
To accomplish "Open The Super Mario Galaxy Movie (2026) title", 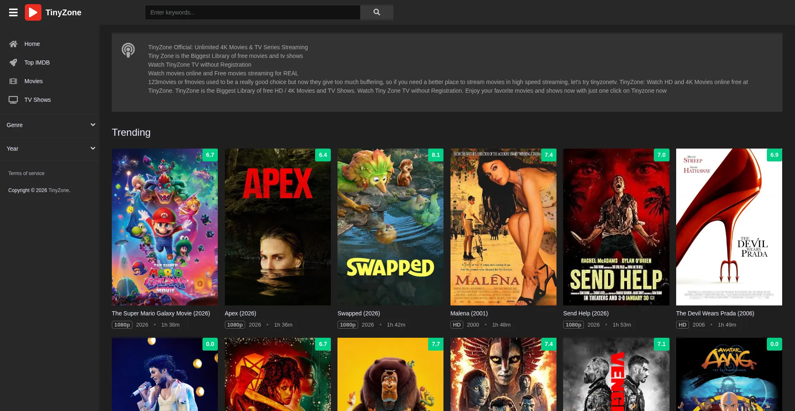I will 161,313.
